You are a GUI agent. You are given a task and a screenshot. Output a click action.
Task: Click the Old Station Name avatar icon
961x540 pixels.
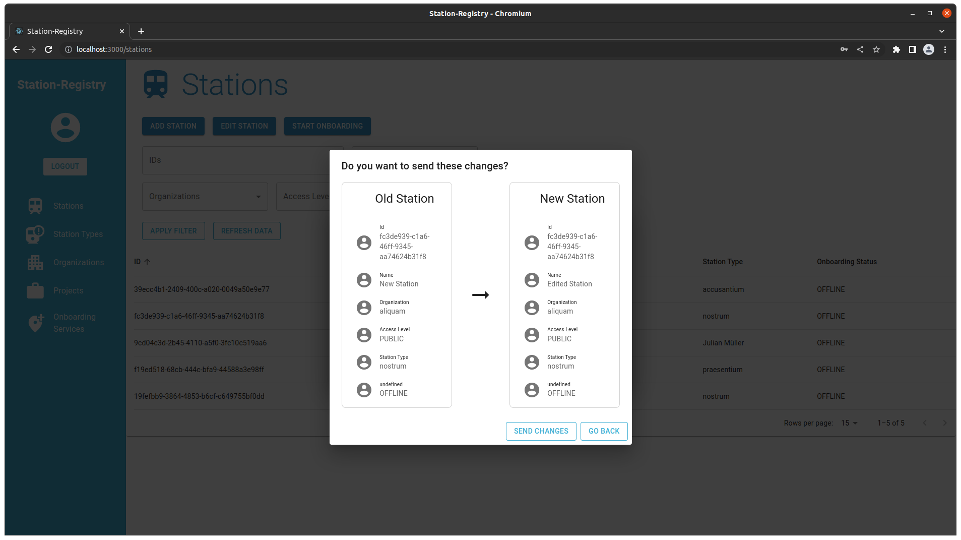pyautogui.click(x=364, y=280)
